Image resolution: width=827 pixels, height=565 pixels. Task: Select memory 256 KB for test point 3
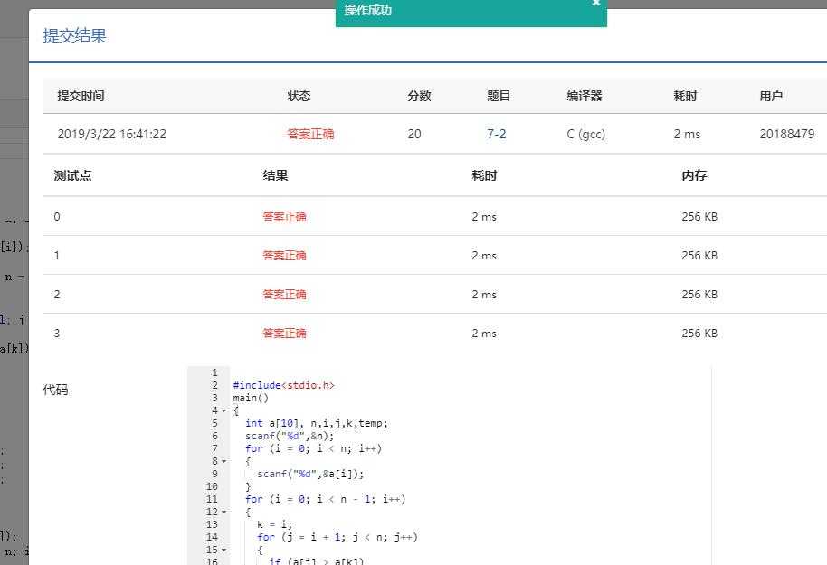pos(699,334)
